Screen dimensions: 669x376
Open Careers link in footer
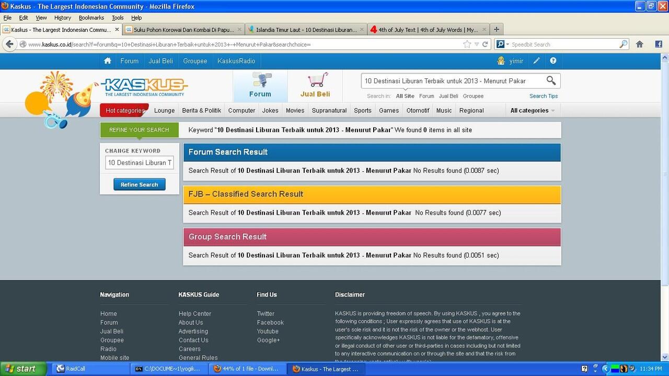point(190,349)
